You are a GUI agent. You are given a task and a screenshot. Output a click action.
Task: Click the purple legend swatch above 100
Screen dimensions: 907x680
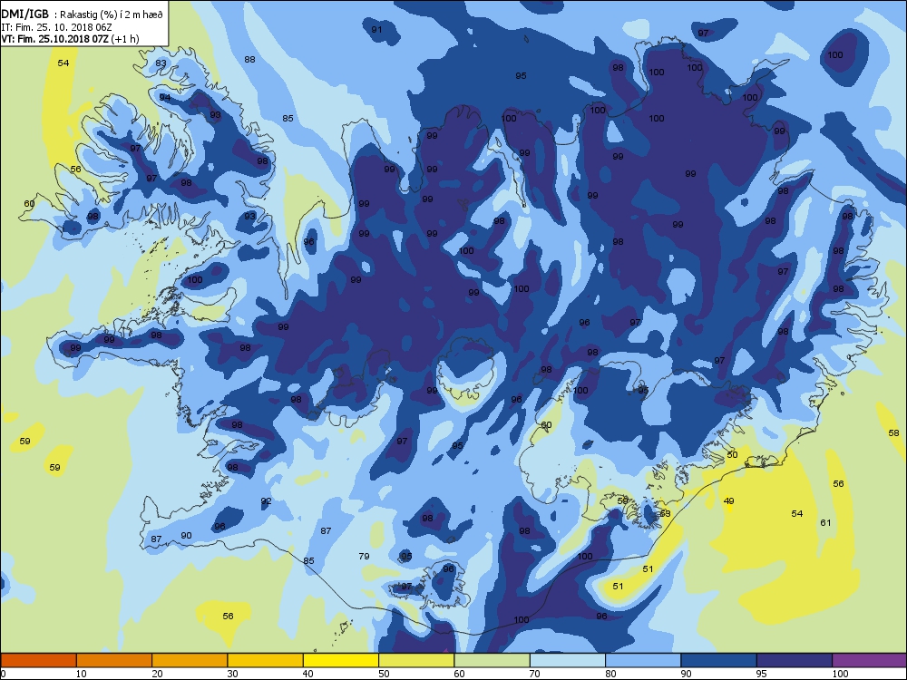coord(870,660)
